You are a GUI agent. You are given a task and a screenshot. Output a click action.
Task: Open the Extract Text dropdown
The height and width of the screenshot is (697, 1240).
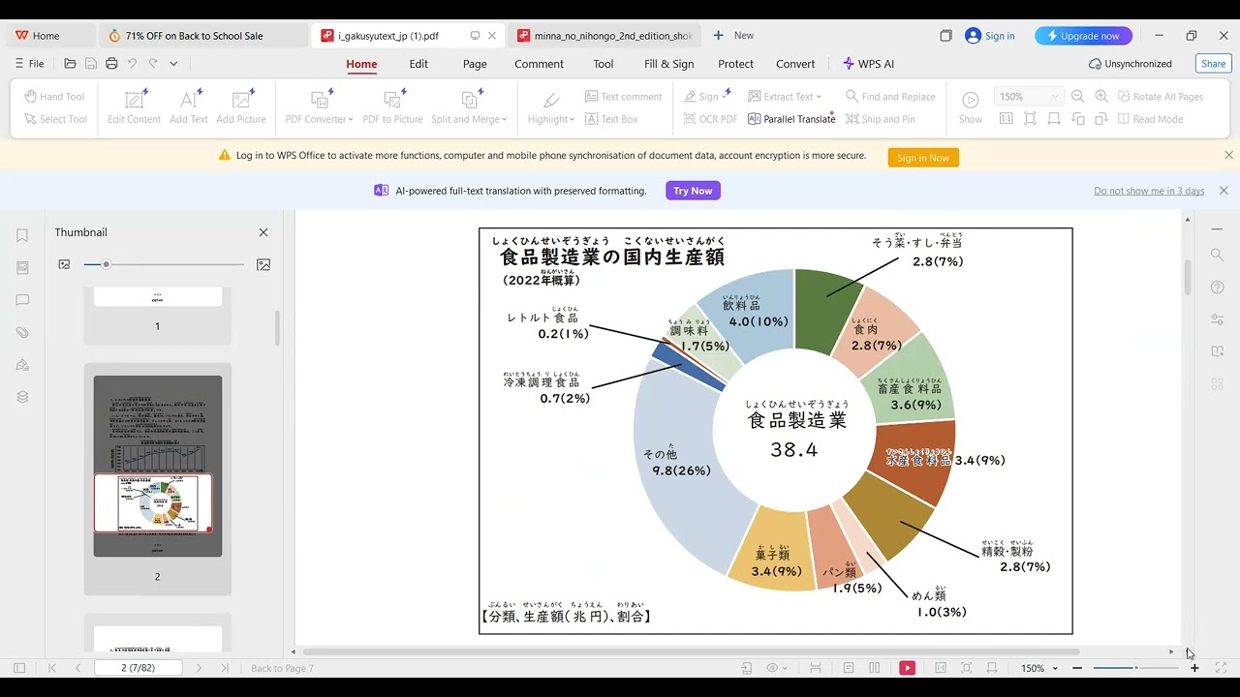pyautogui.click(x=785, y=97)
